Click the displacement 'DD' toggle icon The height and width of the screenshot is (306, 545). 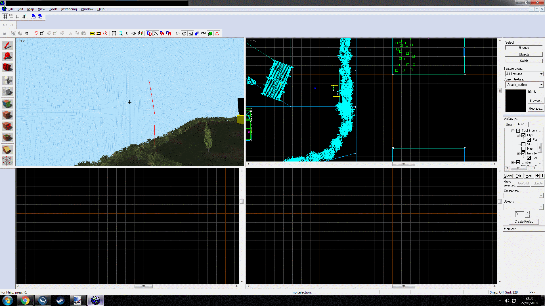click(149, 33)
